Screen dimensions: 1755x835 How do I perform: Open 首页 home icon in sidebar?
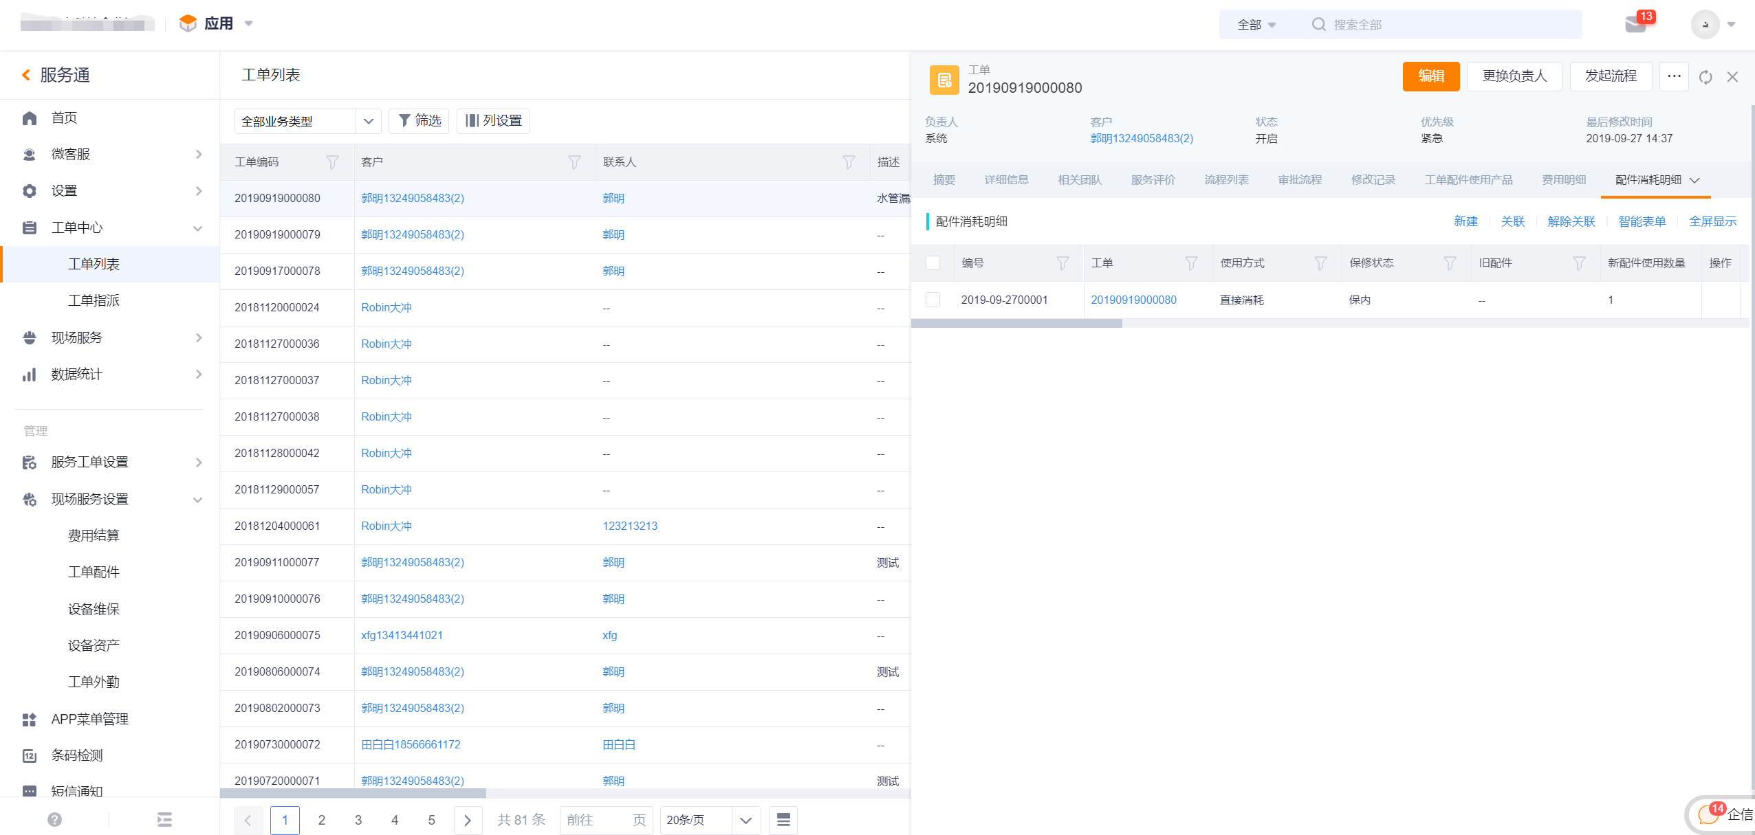click(x=29, y=118)
